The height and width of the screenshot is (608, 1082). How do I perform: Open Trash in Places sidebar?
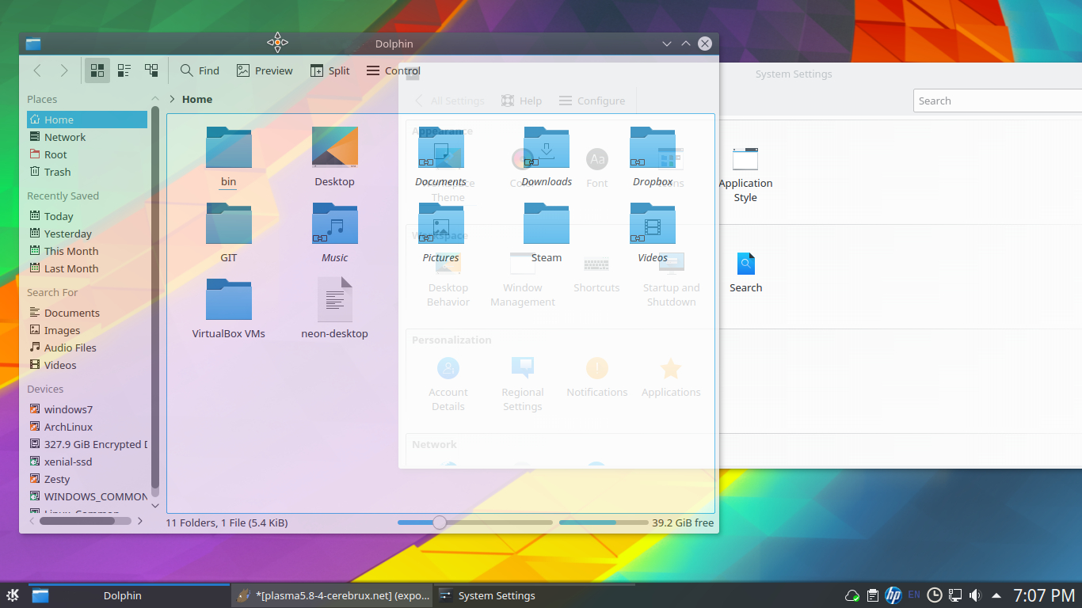point(57,172)
